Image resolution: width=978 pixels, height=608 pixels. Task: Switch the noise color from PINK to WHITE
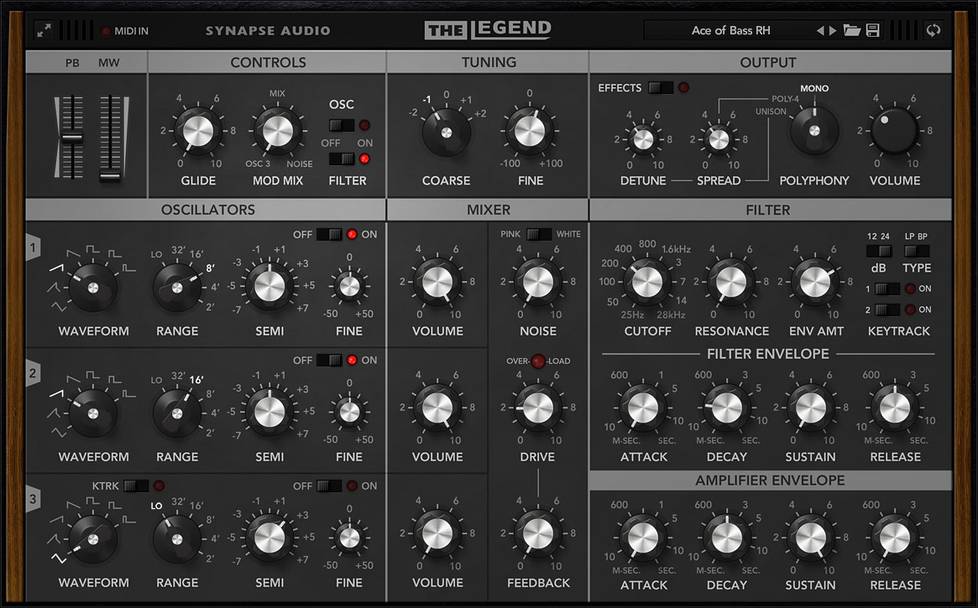point(537,234)
